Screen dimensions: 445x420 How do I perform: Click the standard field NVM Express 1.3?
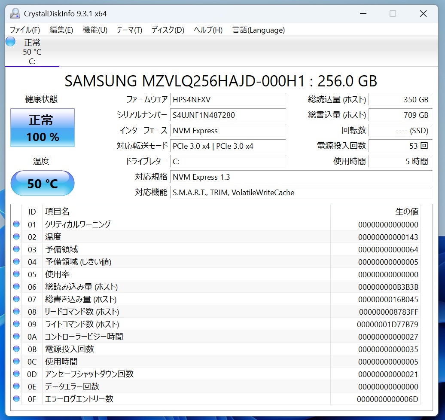pyautogui.click(x=302, y=177)
